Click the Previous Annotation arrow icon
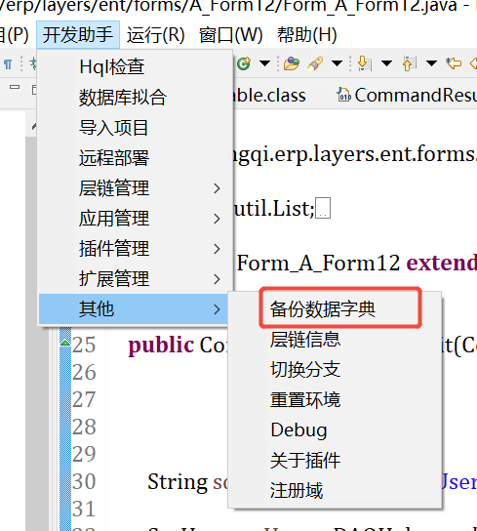 click(x=409, y=63)
